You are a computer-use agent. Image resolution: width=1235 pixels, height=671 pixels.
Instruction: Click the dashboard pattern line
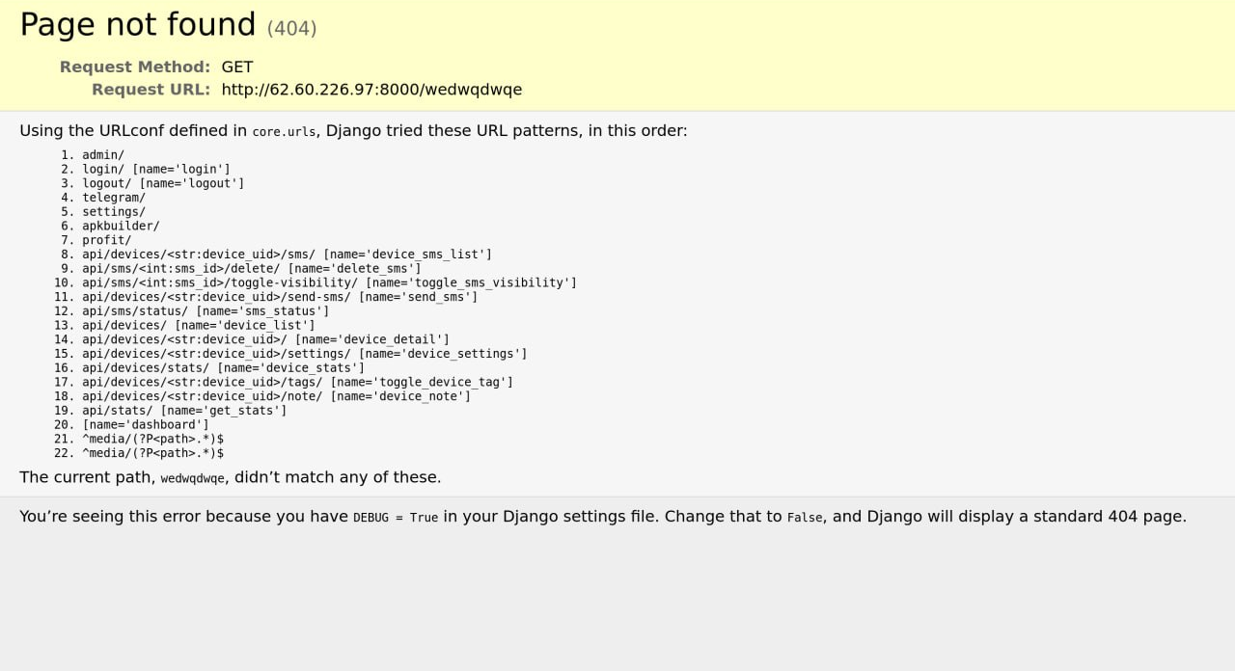[x=146, y=425]
